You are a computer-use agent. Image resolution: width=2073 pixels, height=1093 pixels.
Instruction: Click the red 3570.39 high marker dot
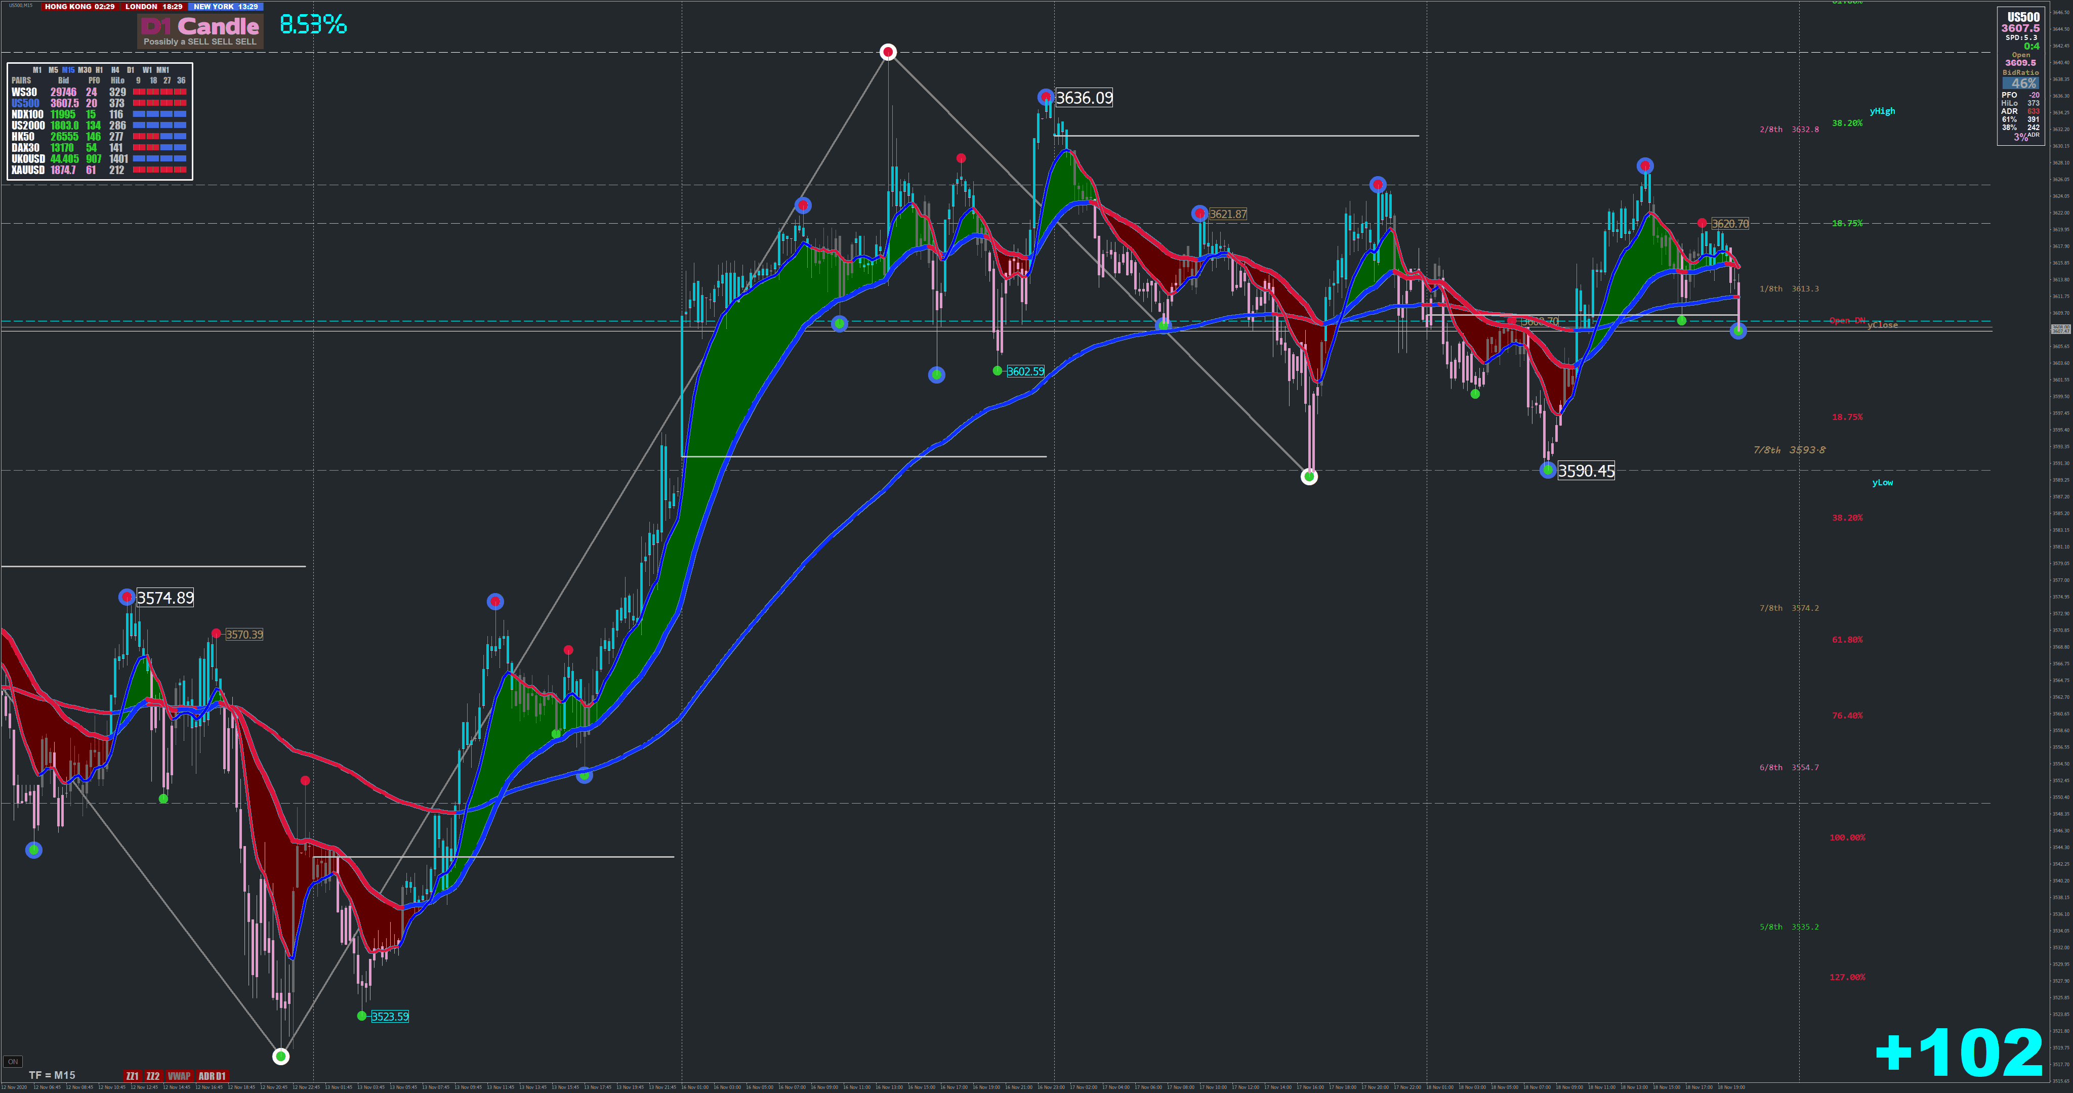[x=216, y=634]
